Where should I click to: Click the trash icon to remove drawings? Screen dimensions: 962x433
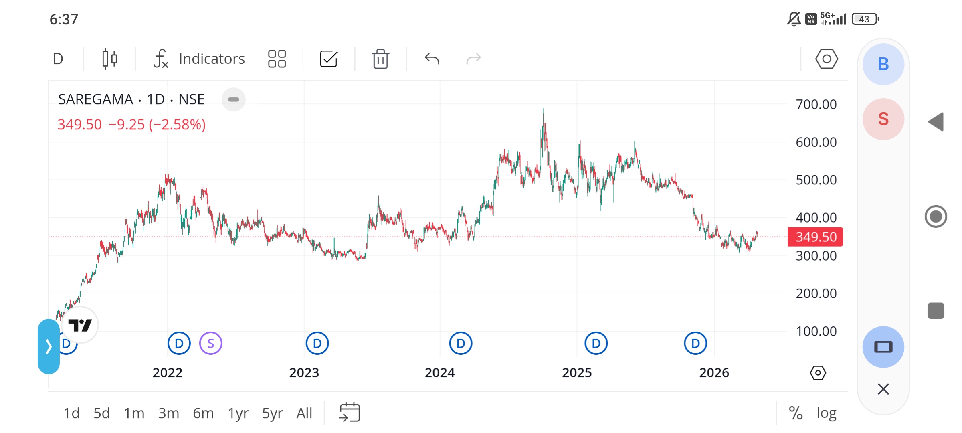pyautogui.click(x=380, y=59)
